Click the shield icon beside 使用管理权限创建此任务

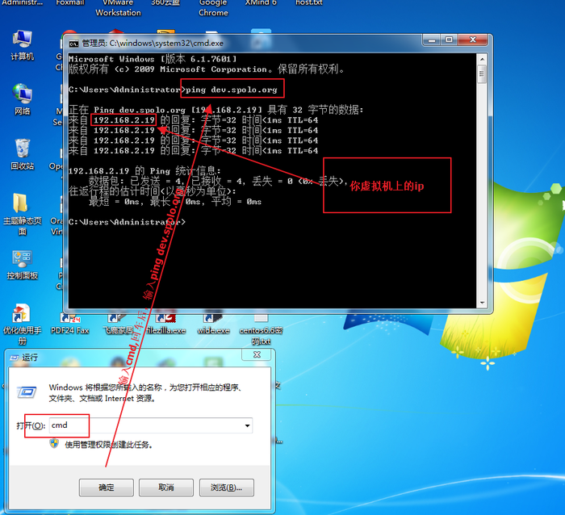pyautogui.click(x=54, y=443)
